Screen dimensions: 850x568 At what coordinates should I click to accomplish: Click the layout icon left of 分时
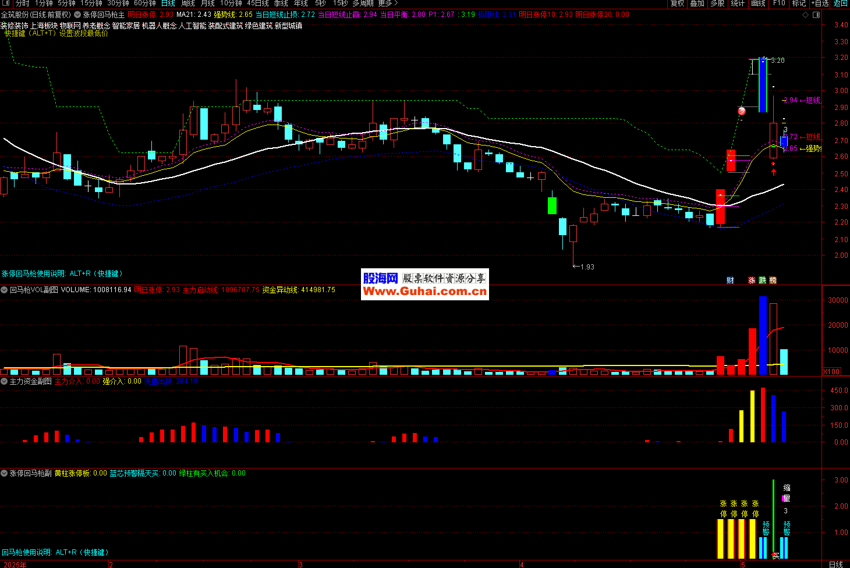(x=7, y=3)
